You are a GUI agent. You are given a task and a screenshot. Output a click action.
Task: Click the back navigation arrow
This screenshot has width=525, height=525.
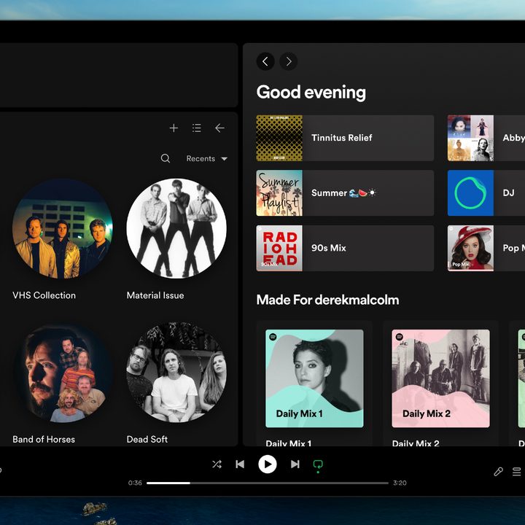tap(265, 61)
